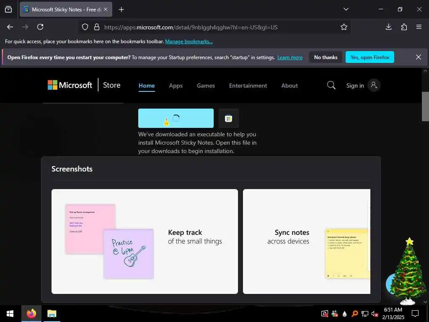Image resolution: width=429 pixels, height=322 pixels.
Task: Follow the Learn more link
Action: [290, 57]
